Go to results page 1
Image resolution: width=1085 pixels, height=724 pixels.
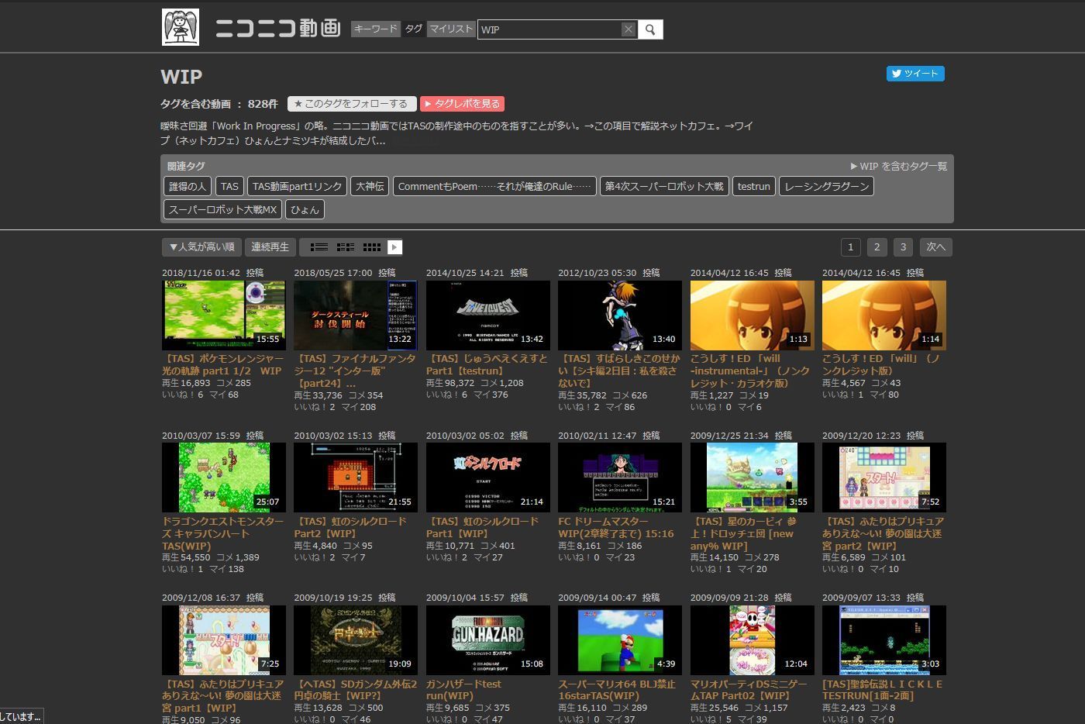click(851, 247)
